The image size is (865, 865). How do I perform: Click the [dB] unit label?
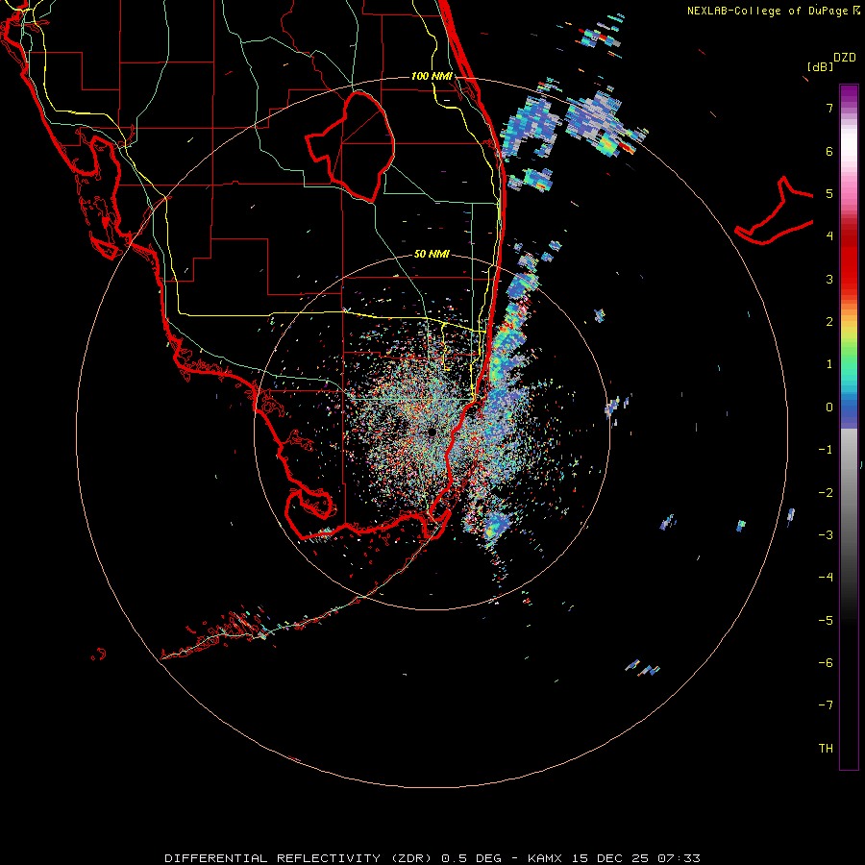tap(820, 66)
